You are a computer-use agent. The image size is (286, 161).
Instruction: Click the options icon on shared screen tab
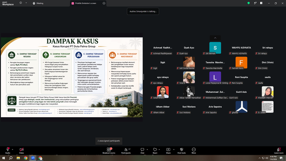(x=104, y=3)
